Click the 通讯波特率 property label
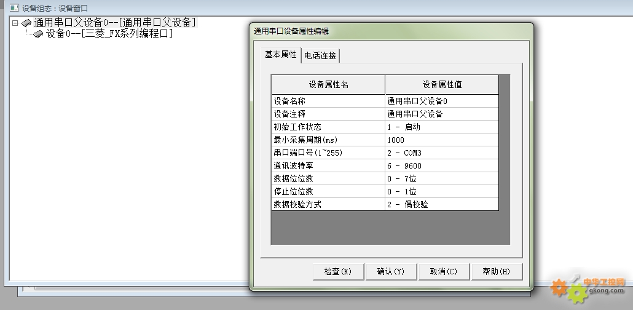Screen dimensions: 633x310 [328, 165]
